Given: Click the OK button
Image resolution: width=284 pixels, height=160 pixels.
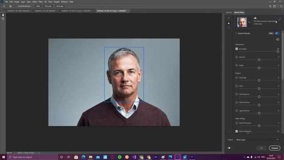Looking at the screenshot, I should click(x=261, y=148).
